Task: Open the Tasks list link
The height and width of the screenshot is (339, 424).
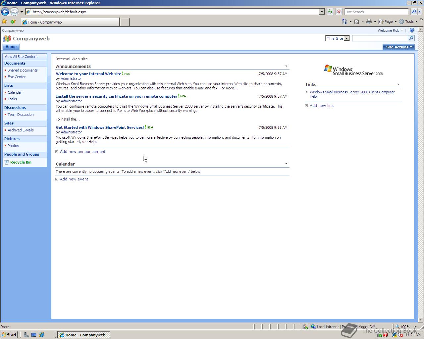Action: point(12,99)
